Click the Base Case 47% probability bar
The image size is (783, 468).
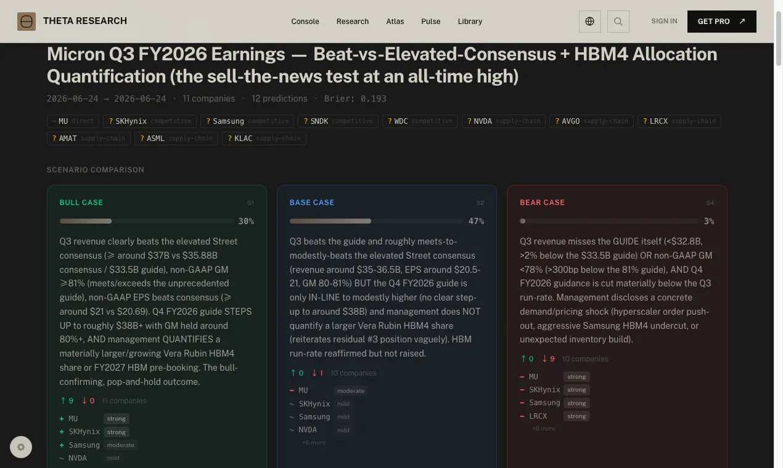pyautogui.click(x=376, y=221)
